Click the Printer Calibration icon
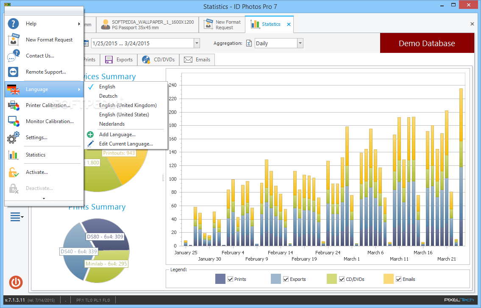 point(14,105)
